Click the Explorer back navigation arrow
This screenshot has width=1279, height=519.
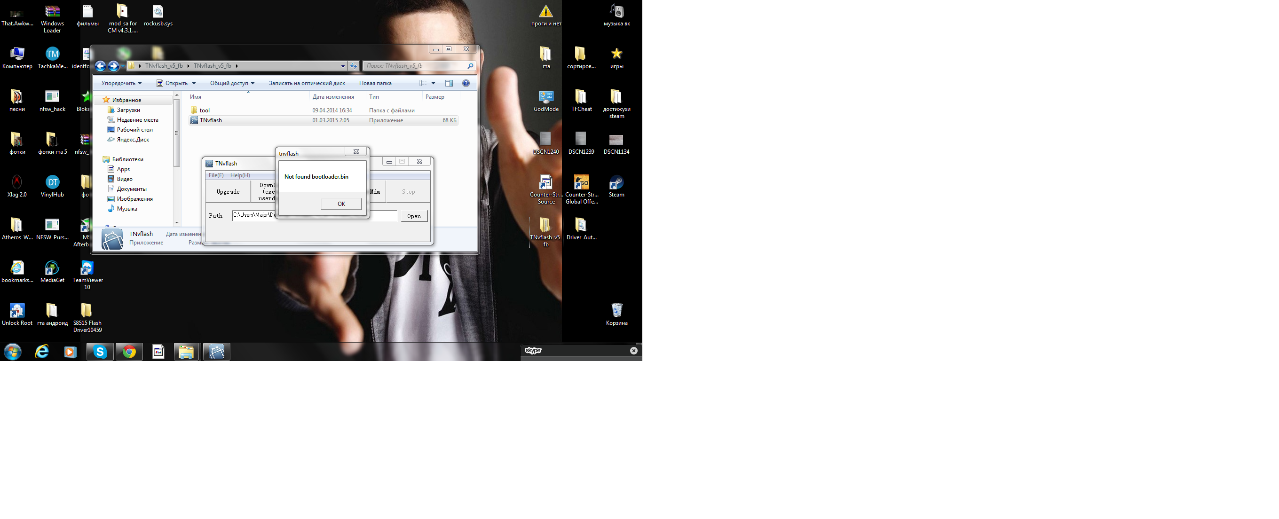pos(100,66)
